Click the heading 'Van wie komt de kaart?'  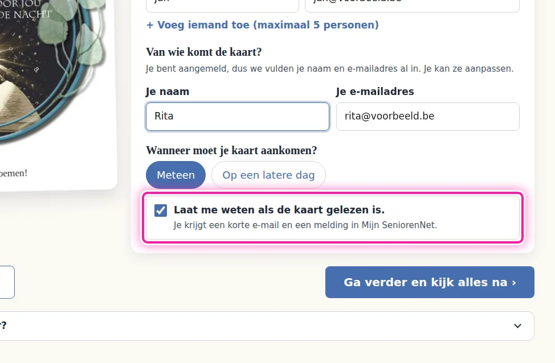pos(203,52)
